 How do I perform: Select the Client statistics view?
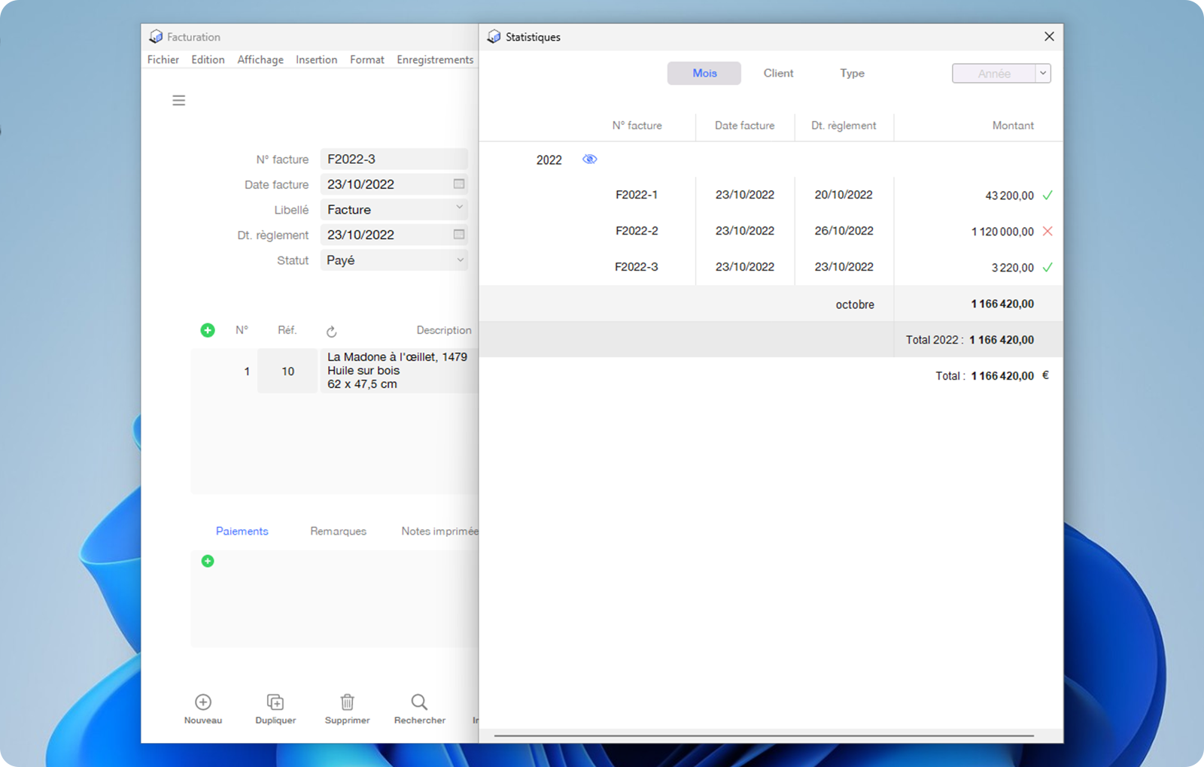coord(778,74)
